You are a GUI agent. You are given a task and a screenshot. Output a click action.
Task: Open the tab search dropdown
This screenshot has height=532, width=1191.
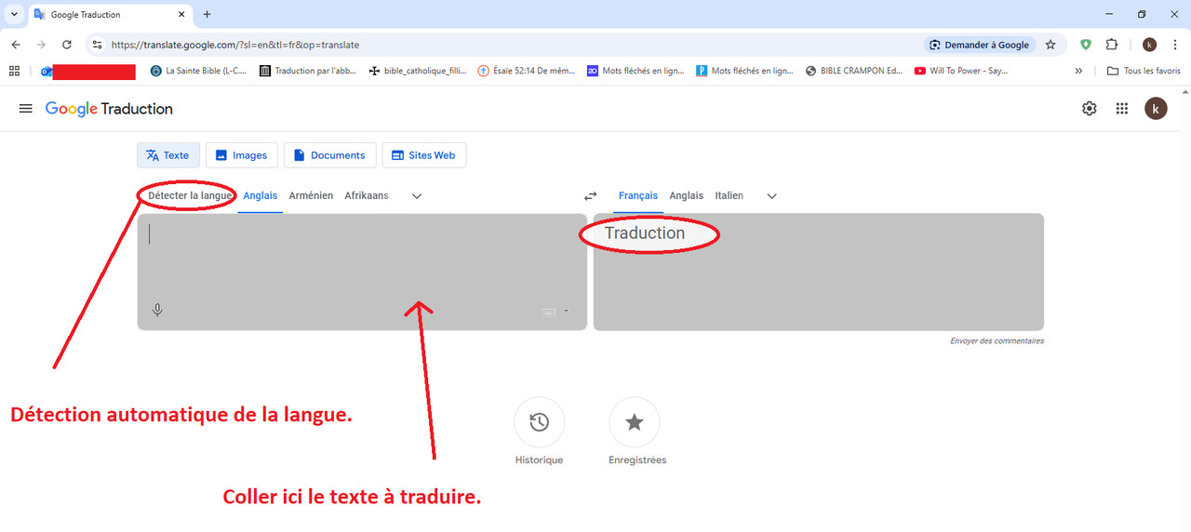14,15
